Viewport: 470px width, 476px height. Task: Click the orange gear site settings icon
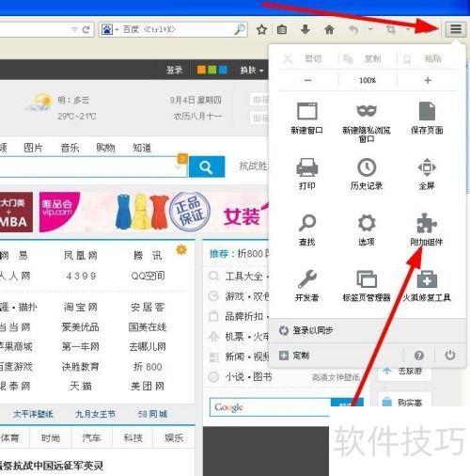click(181, 250)
